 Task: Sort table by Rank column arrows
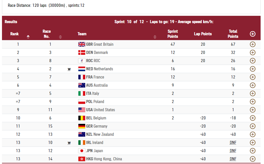[x=28, y=37]
